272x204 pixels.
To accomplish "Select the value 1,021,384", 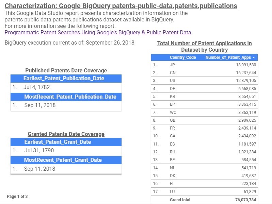I will pyautogui.click(x=247, y=152).
